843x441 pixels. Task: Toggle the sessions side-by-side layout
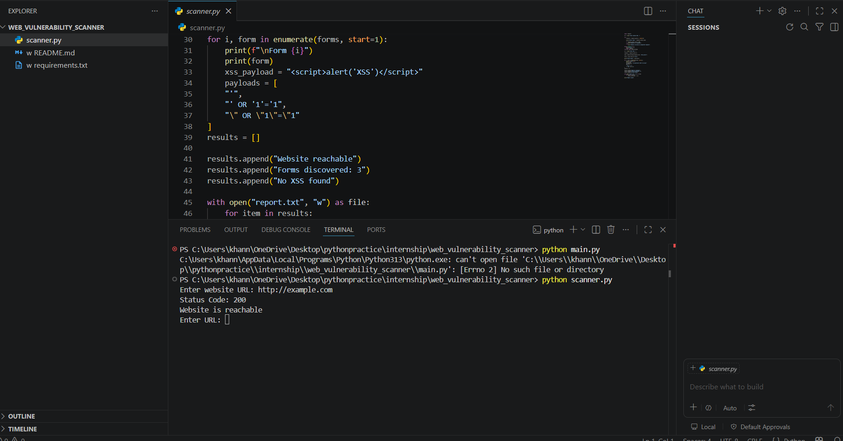click(834, 27)
